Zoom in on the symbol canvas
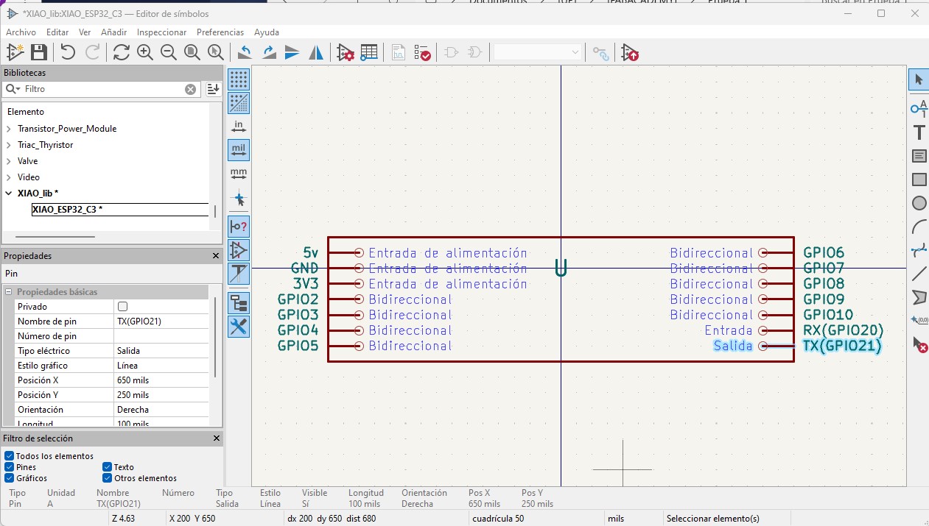The image size is (929, 526). coord(144,52)
